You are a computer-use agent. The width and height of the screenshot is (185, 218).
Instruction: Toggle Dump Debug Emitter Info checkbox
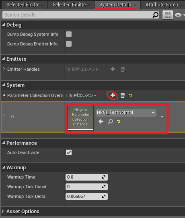click(69, 44)
